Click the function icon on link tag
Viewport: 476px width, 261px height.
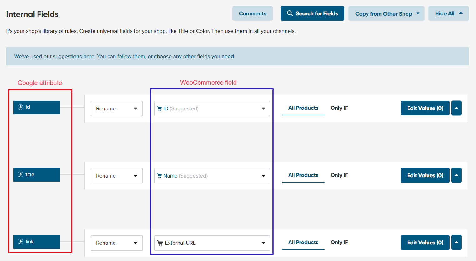(x=21, y=242)
